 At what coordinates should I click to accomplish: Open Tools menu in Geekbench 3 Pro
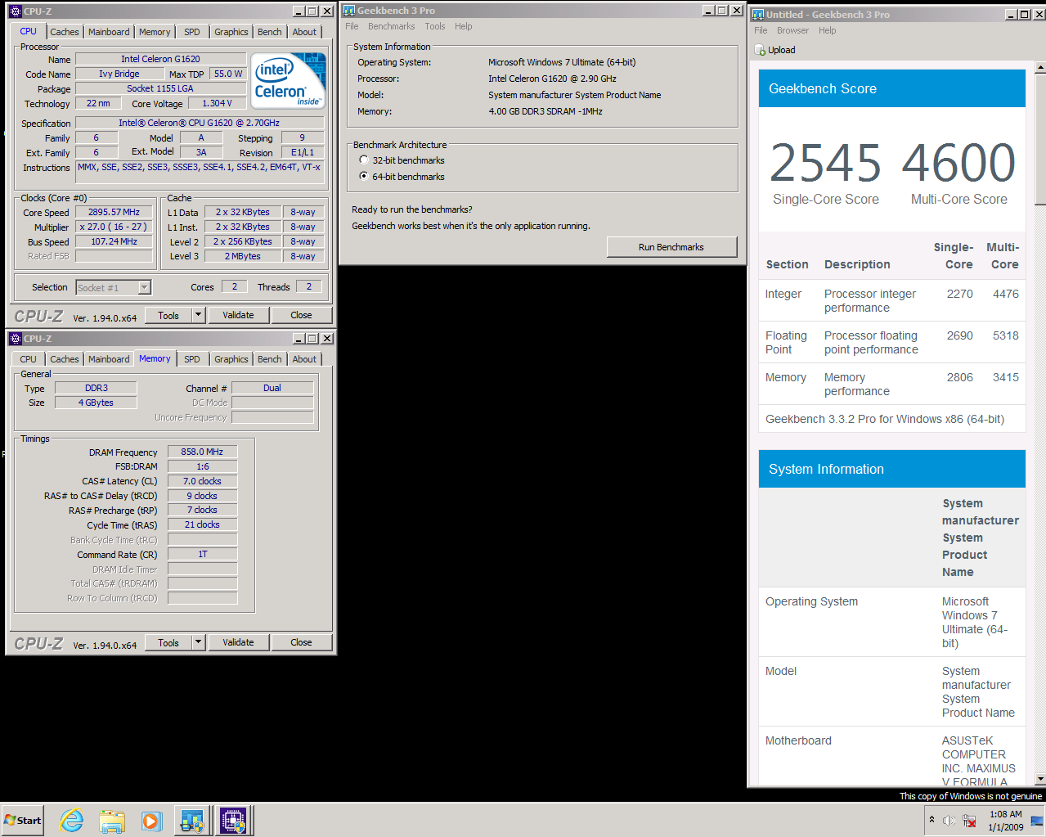coord(435,26)
